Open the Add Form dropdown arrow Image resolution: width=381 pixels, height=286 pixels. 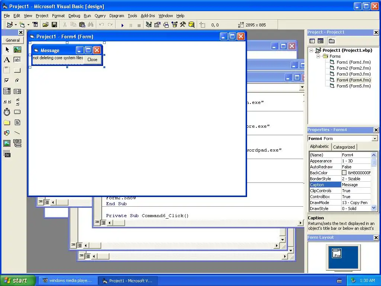28,25
